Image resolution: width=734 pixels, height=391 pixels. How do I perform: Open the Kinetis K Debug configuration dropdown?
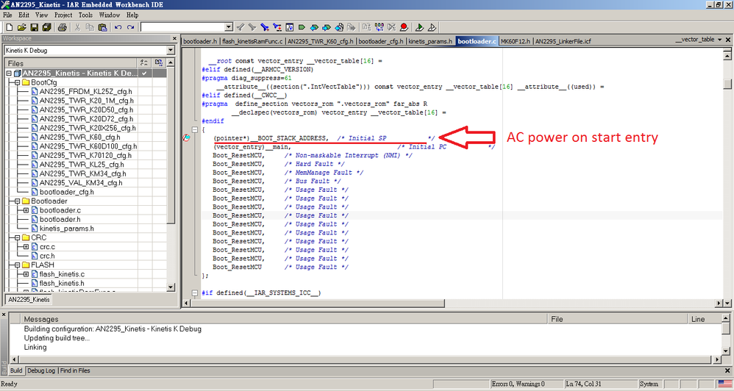(171, 51)
